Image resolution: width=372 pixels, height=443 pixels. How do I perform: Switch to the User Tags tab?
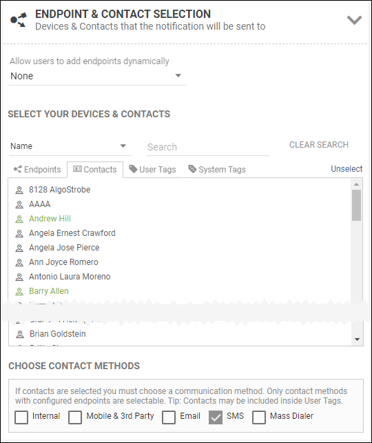(x=152, y=169)
